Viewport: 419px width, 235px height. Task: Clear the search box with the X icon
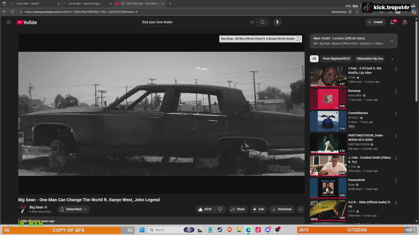252,22
